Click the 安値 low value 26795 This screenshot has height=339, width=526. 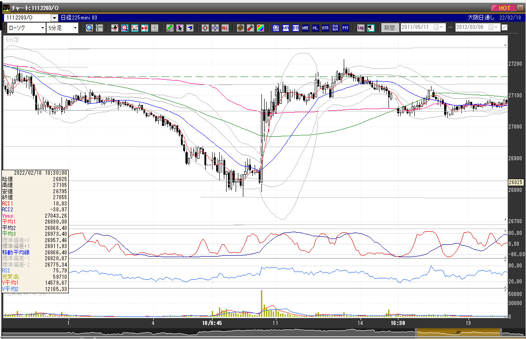pyautogui.click(x=60, y=191)
